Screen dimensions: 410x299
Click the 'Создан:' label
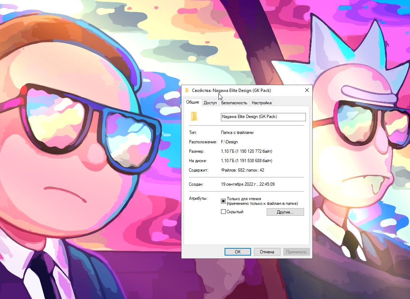(196, 184)
